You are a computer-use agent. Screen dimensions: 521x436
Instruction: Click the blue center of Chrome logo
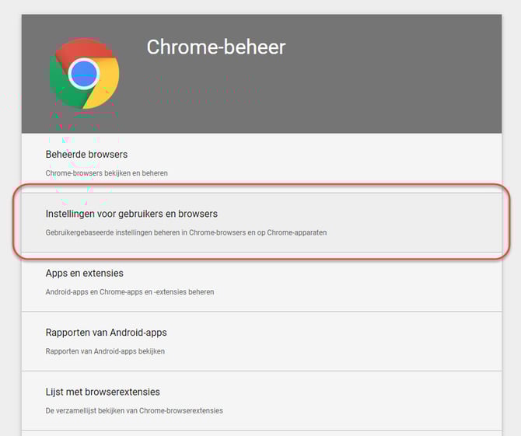pos(83,75)
